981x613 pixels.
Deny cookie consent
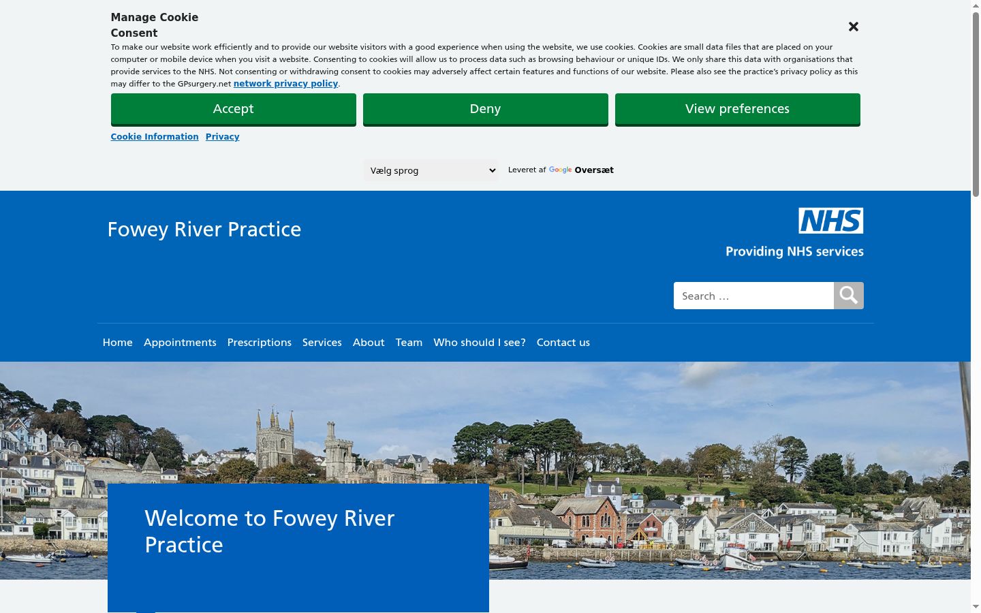click(485, 109)
